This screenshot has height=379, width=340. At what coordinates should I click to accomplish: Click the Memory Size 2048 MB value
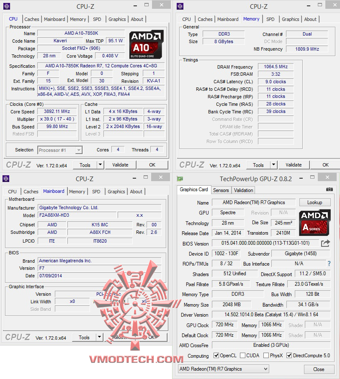[232, 304]
